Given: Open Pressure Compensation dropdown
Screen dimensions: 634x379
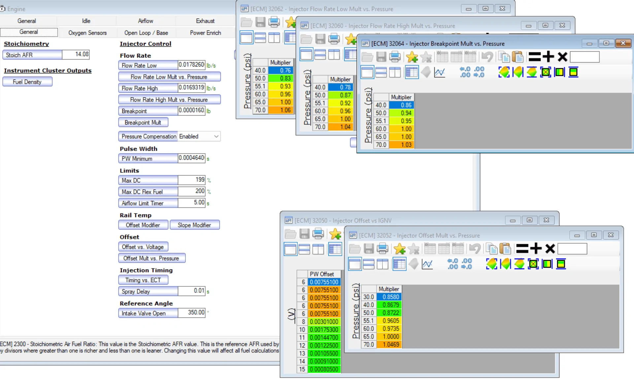Looking at the screenshot, I should coord(199,136).
